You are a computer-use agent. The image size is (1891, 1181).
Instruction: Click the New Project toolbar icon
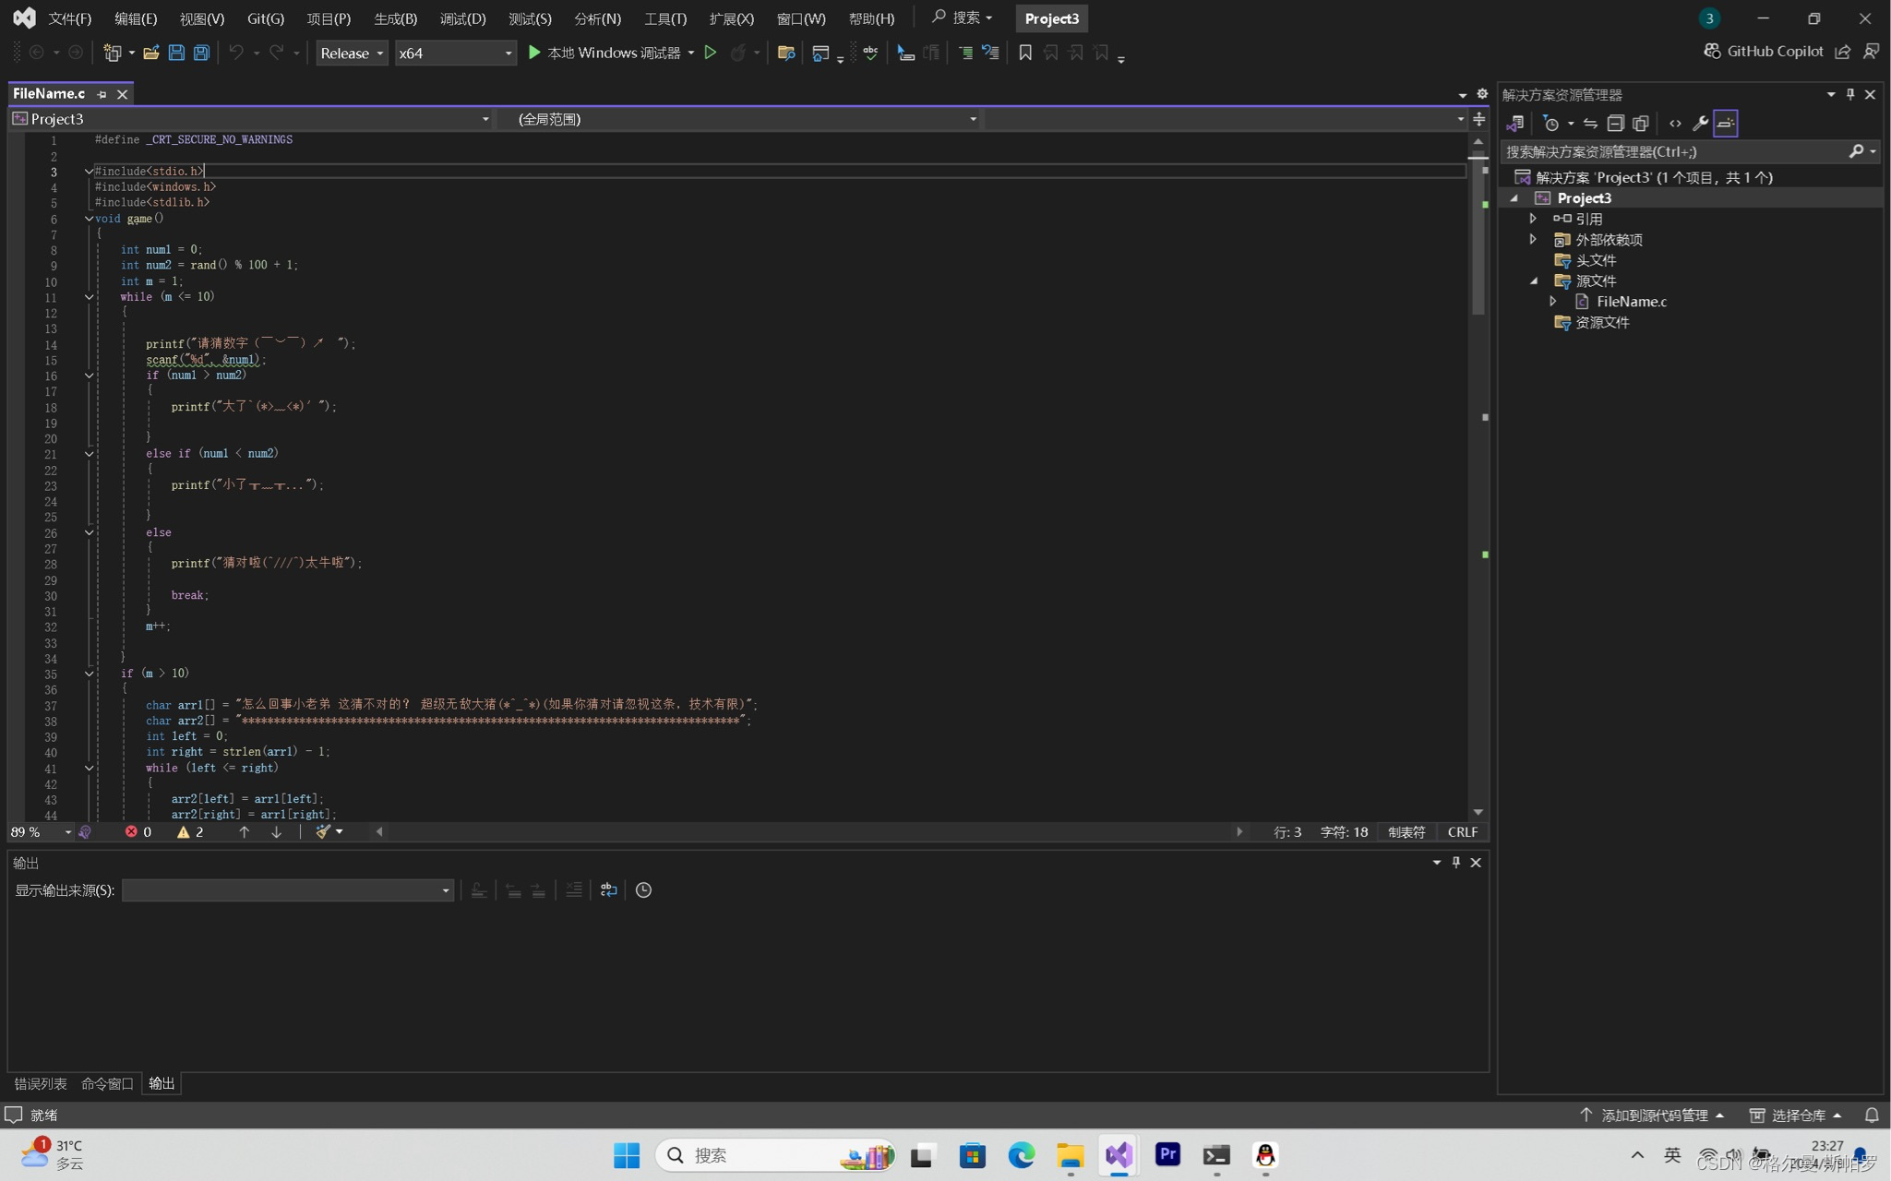click(113, 53)
